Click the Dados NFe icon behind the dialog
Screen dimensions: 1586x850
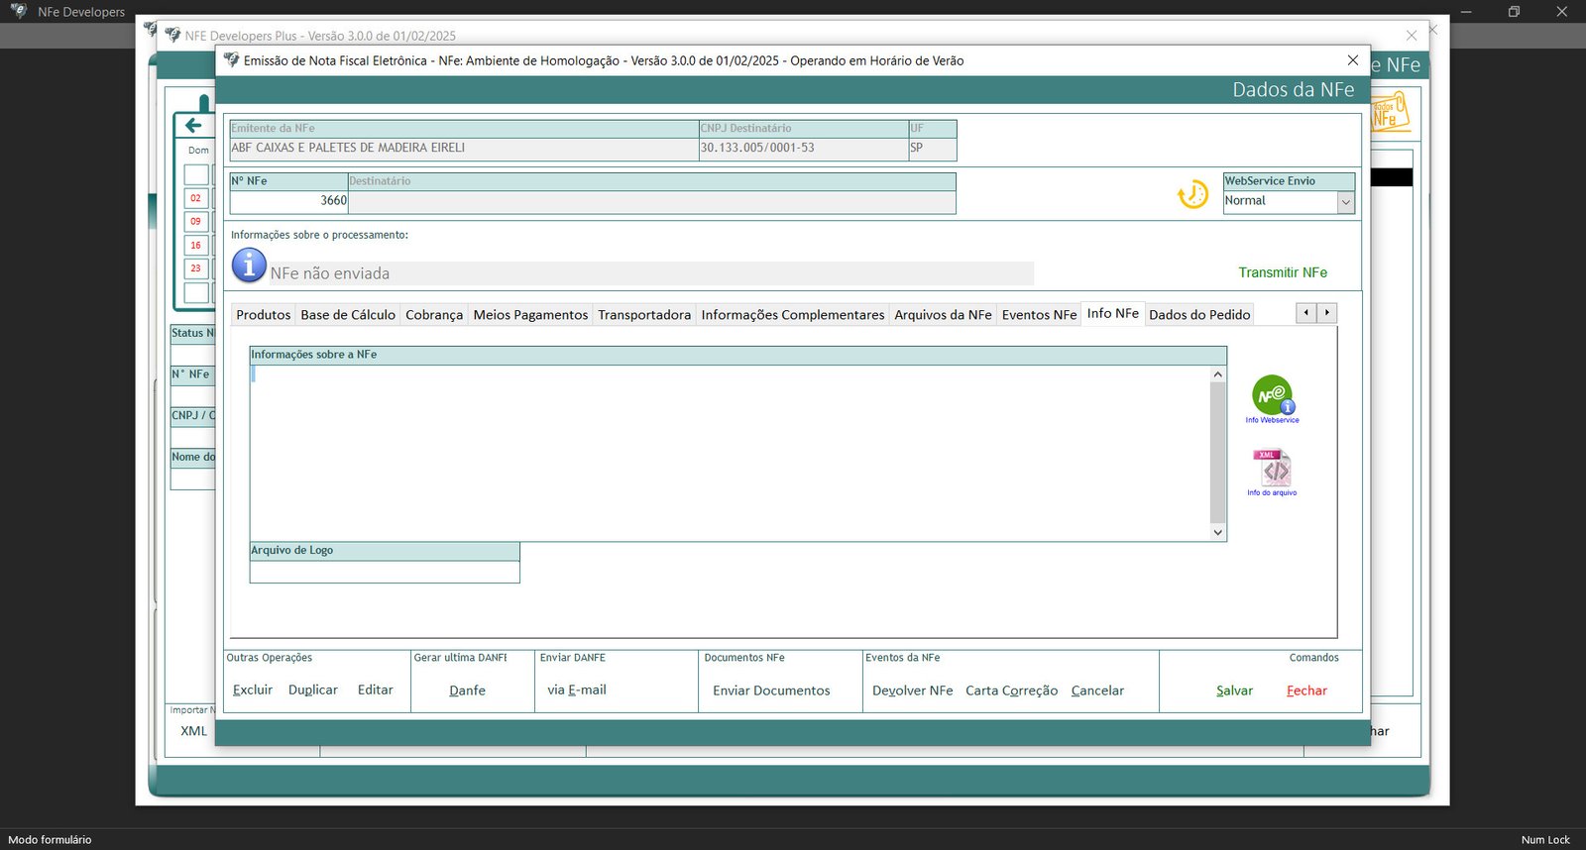point(1390,113)
